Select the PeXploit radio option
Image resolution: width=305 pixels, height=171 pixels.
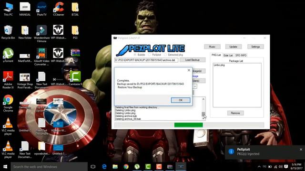pyautogui.click(x=149, y=55)
